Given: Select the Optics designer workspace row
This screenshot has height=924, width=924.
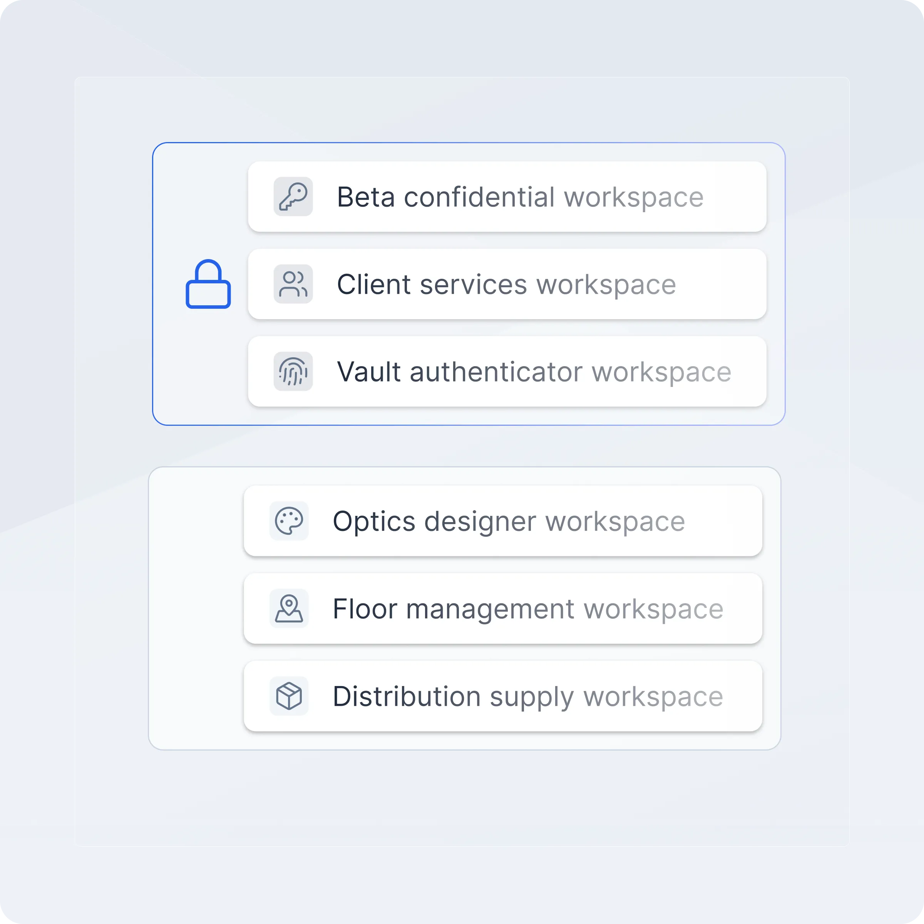Looking at the screenshot, I should [503, 521].
